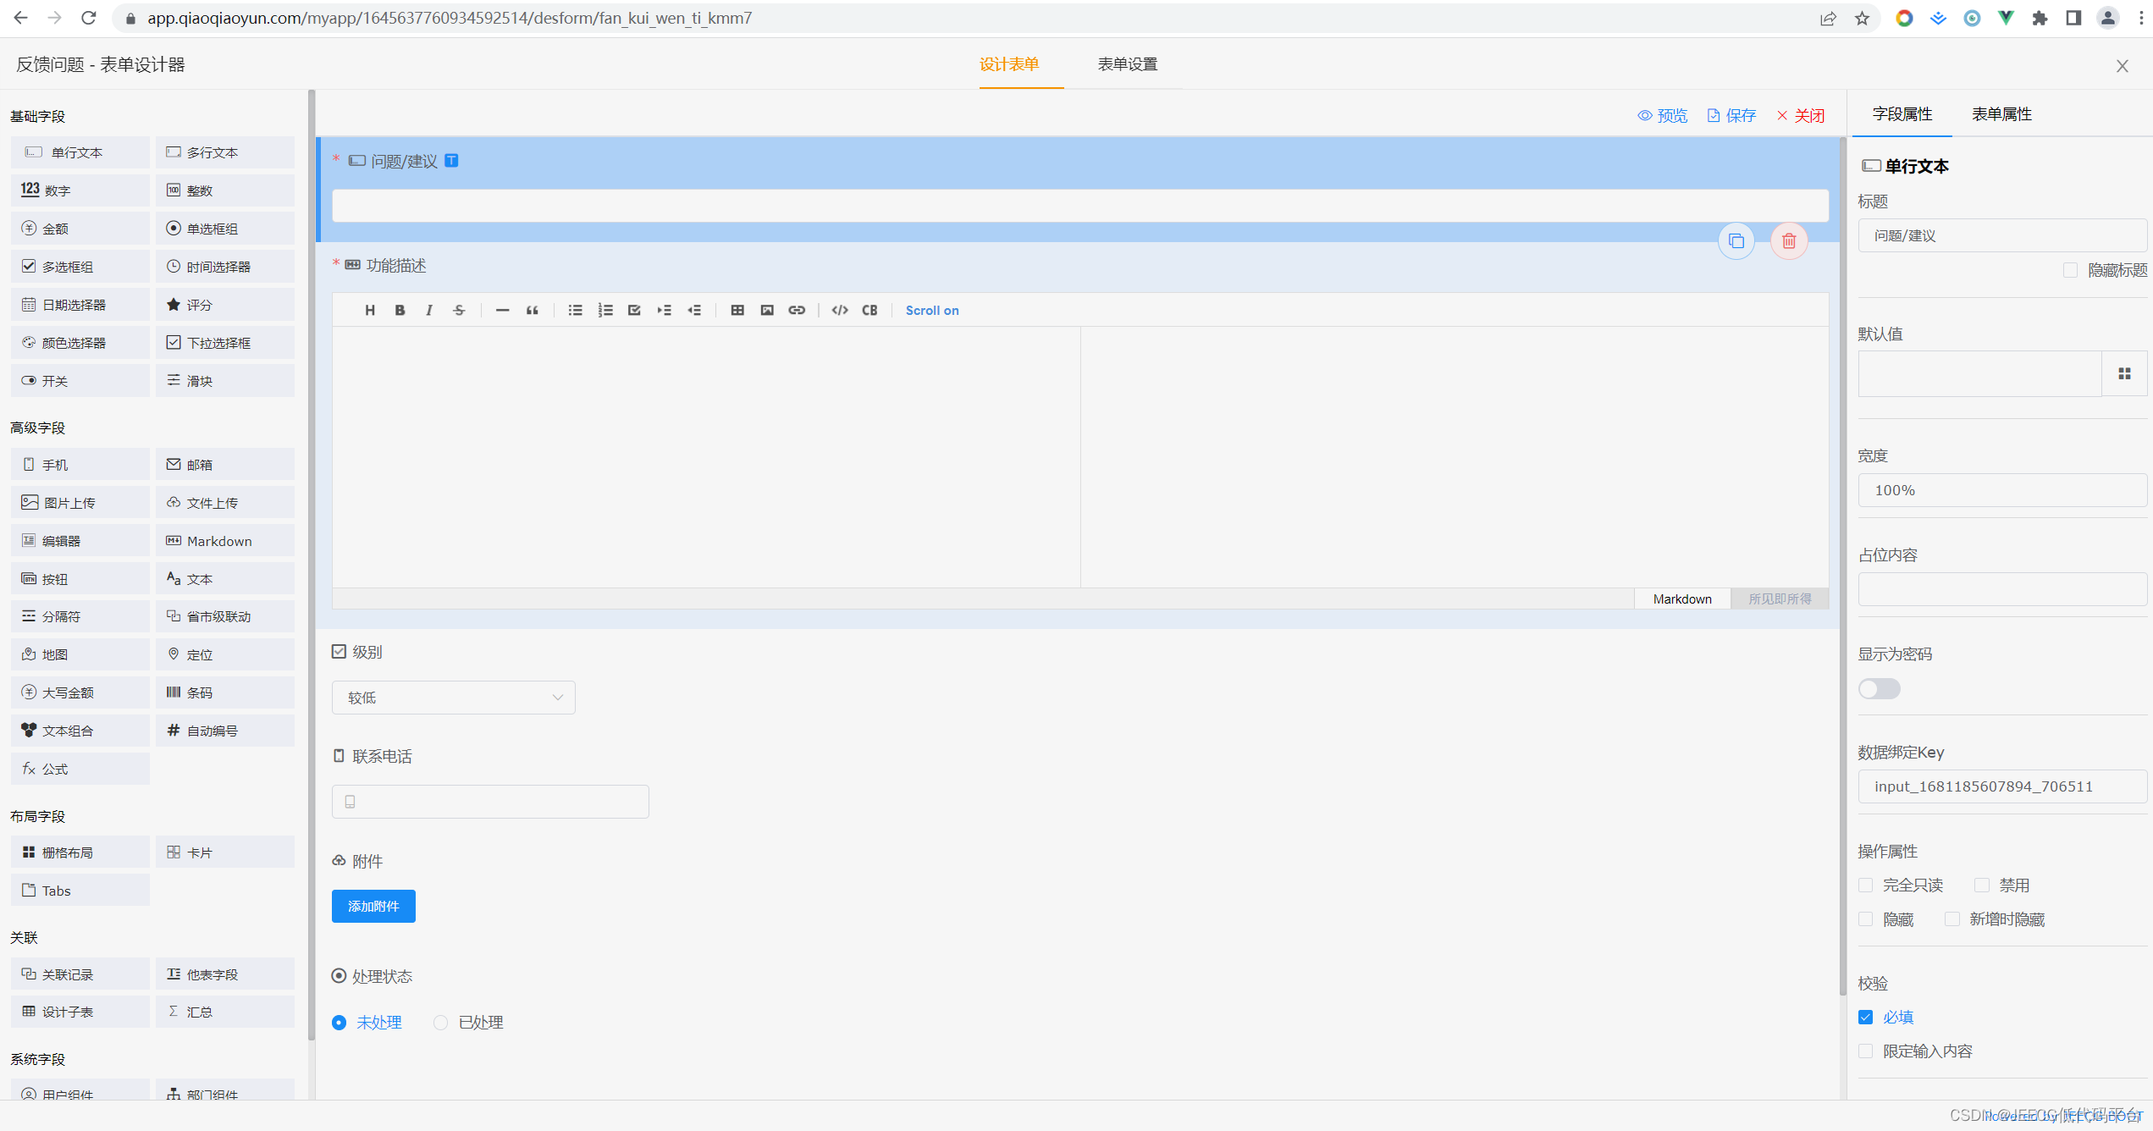Insert task checkbox list in Markdown toolbar
The height and width of the screenshot is (1131, 2153).
tap(634, 310)
